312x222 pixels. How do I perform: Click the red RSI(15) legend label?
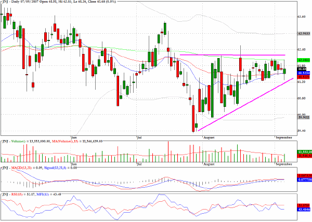(x=17, y=194)
